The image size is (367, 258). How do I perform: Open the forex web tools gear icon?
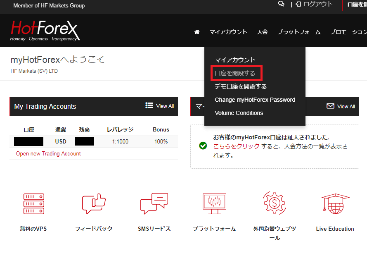click(x=274, y=203)
